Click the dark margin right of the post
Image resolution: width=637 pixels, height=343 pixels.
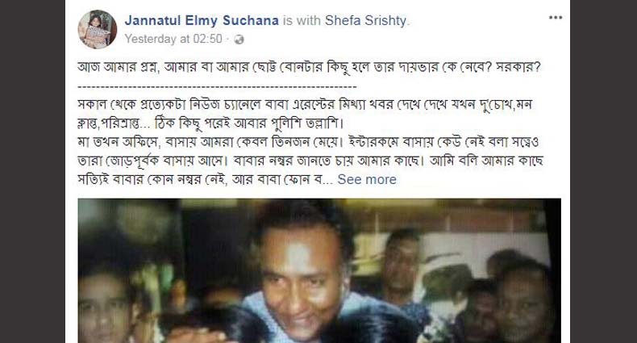(603, 171)
